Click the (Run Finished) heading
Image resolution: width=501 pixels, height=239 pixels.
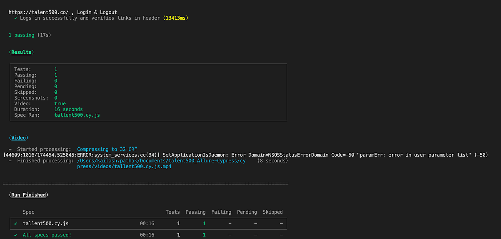click(29, 195)
